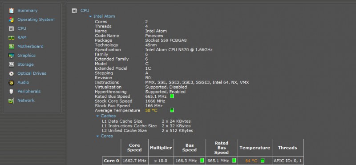The image size is (356, 165).
Task: Open the Operating System section
Action: [36, 20]
